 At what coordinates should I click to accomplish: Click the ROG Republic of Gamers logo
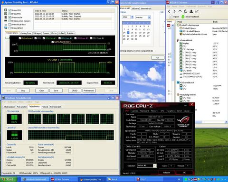pos(183,121)
